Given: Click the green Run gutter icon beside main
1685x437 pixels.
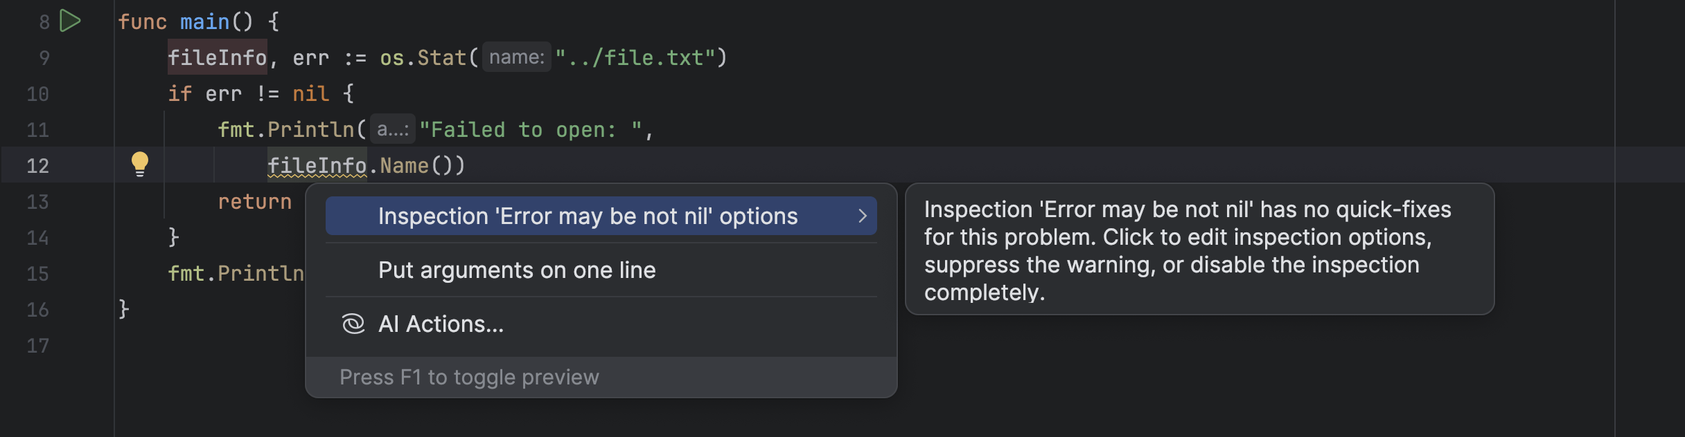Looking at the screenshot, I should 70,21.
